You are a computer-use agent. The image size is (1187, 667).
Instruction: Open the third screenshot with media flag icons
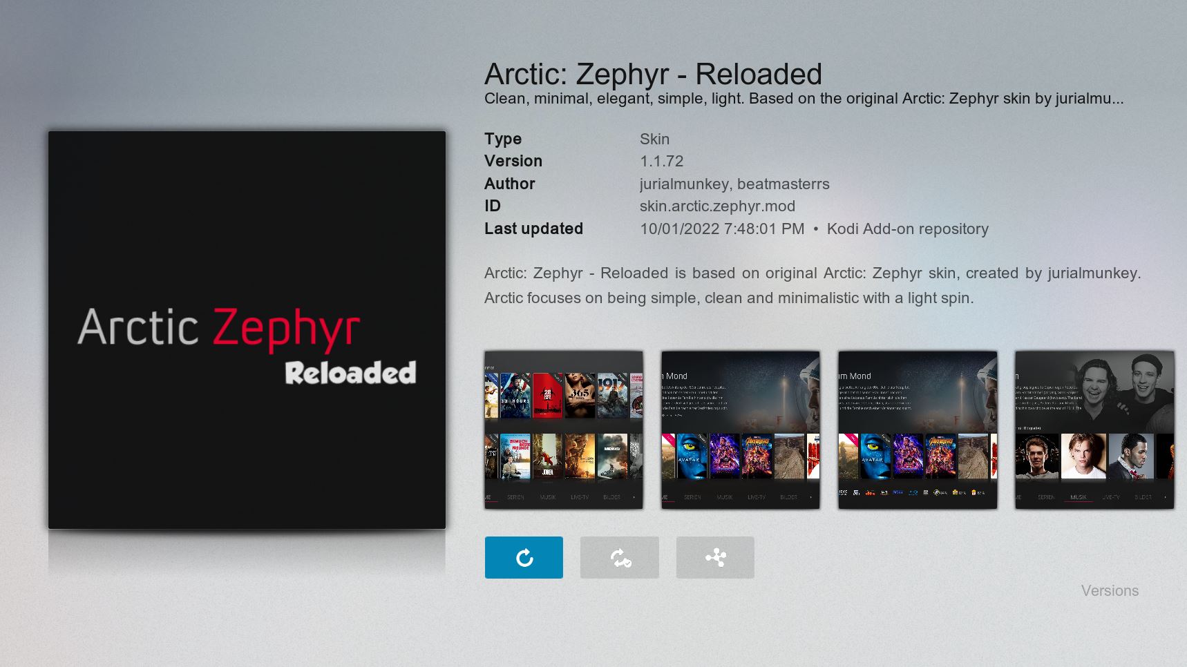tap(918, 430)
